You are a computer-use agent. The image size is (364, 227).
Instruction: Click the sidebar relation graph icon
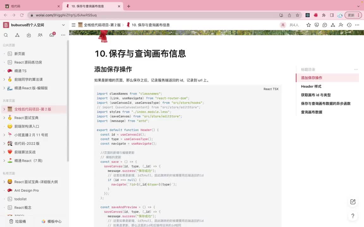(17, 35)
